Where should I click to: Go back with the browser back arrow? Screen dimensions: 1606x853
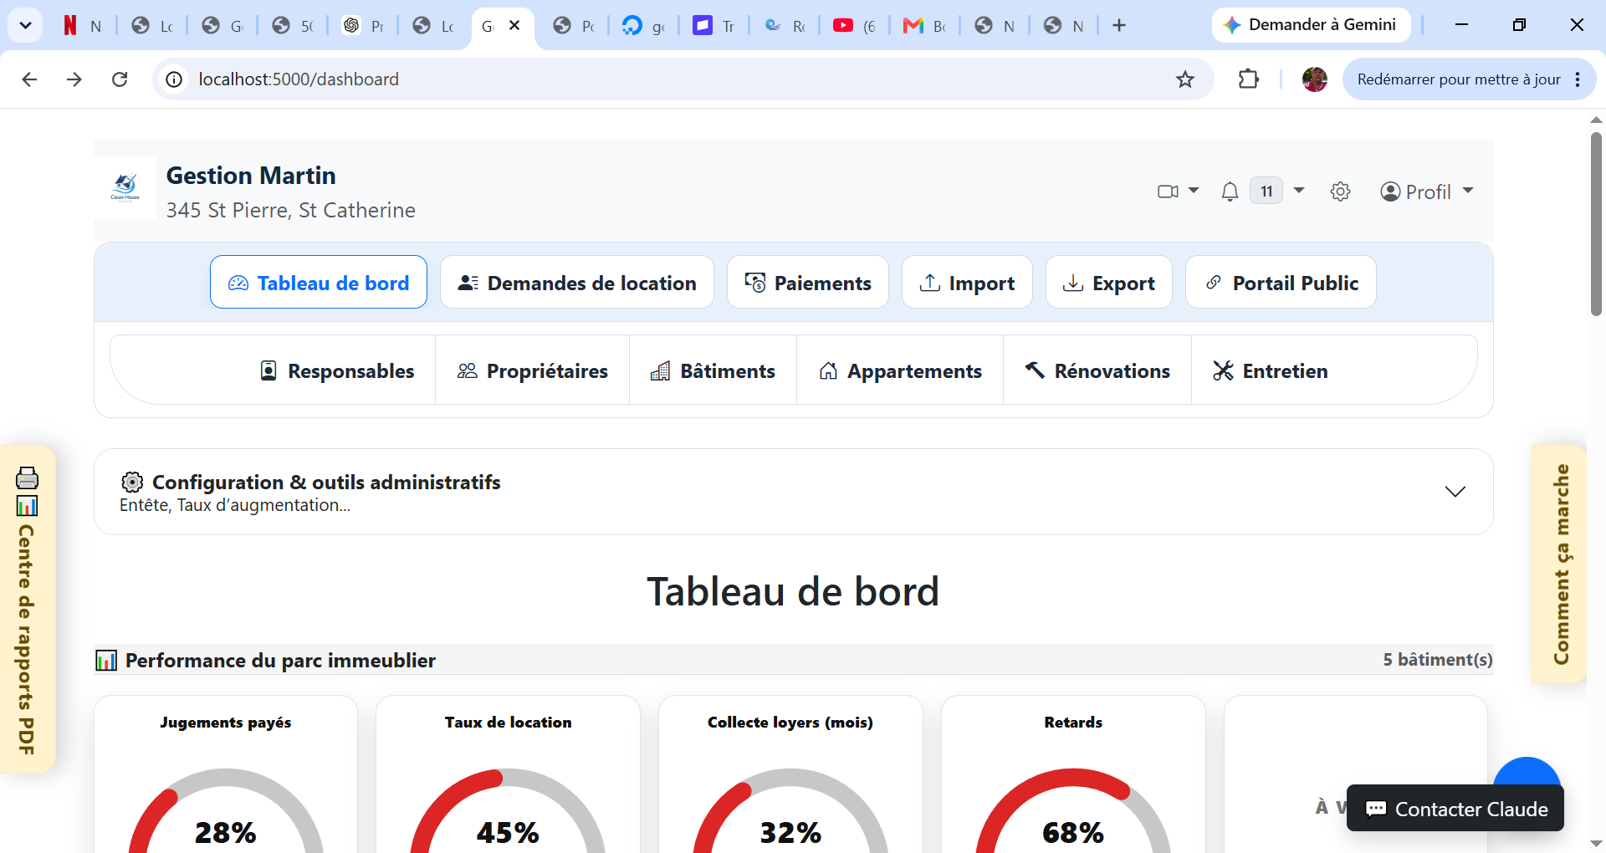29,79
